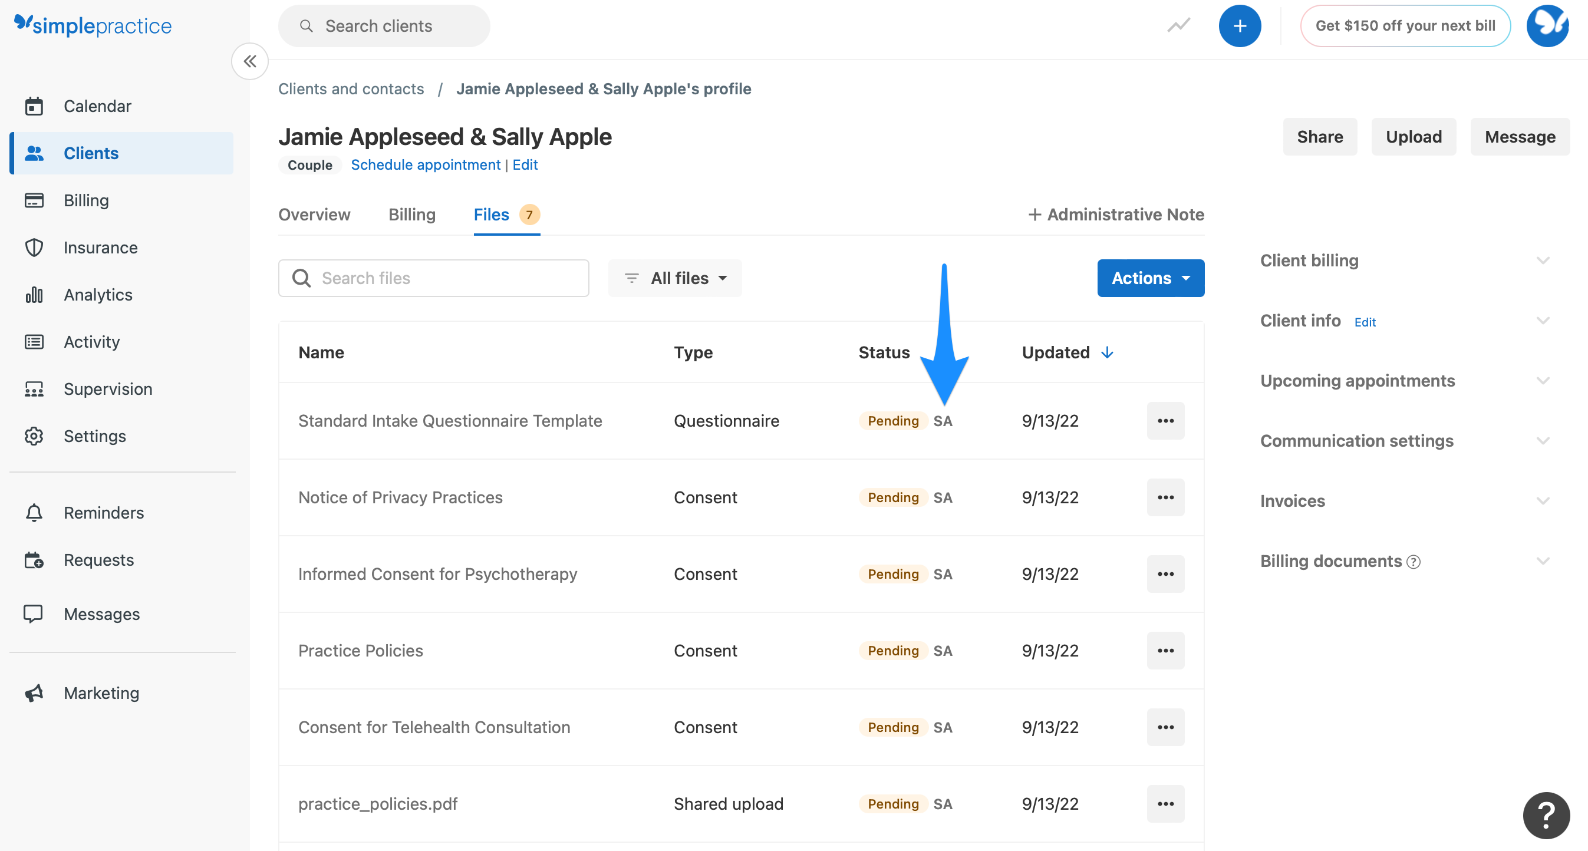Switch to the Billing tab
Screen dimensions: 1588x851
412,215
